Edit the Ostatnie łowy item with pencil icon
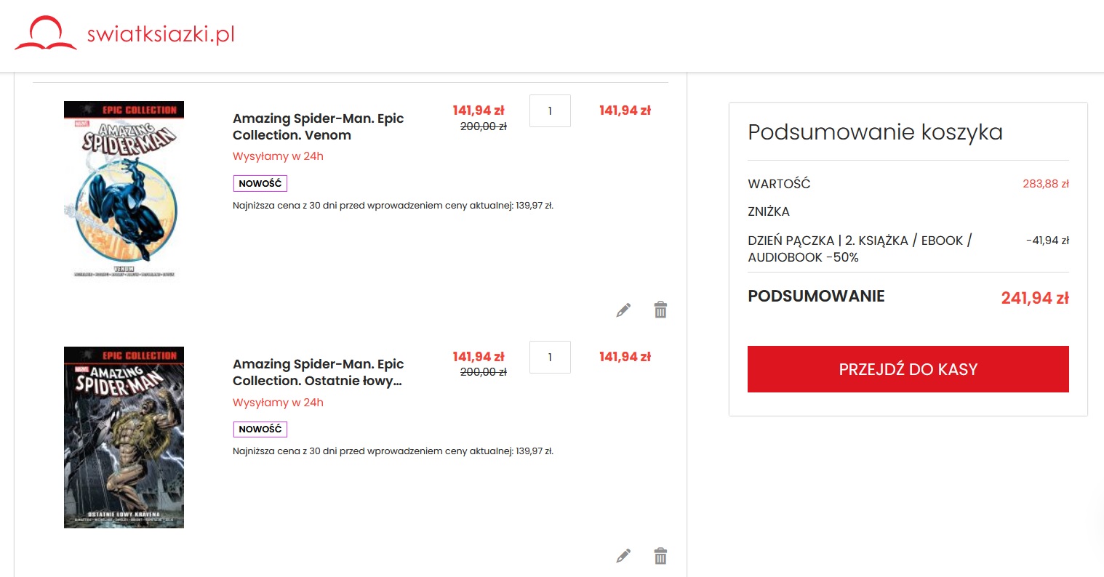This screenshot has height=577, width=1104. click(x=623, y=556)
